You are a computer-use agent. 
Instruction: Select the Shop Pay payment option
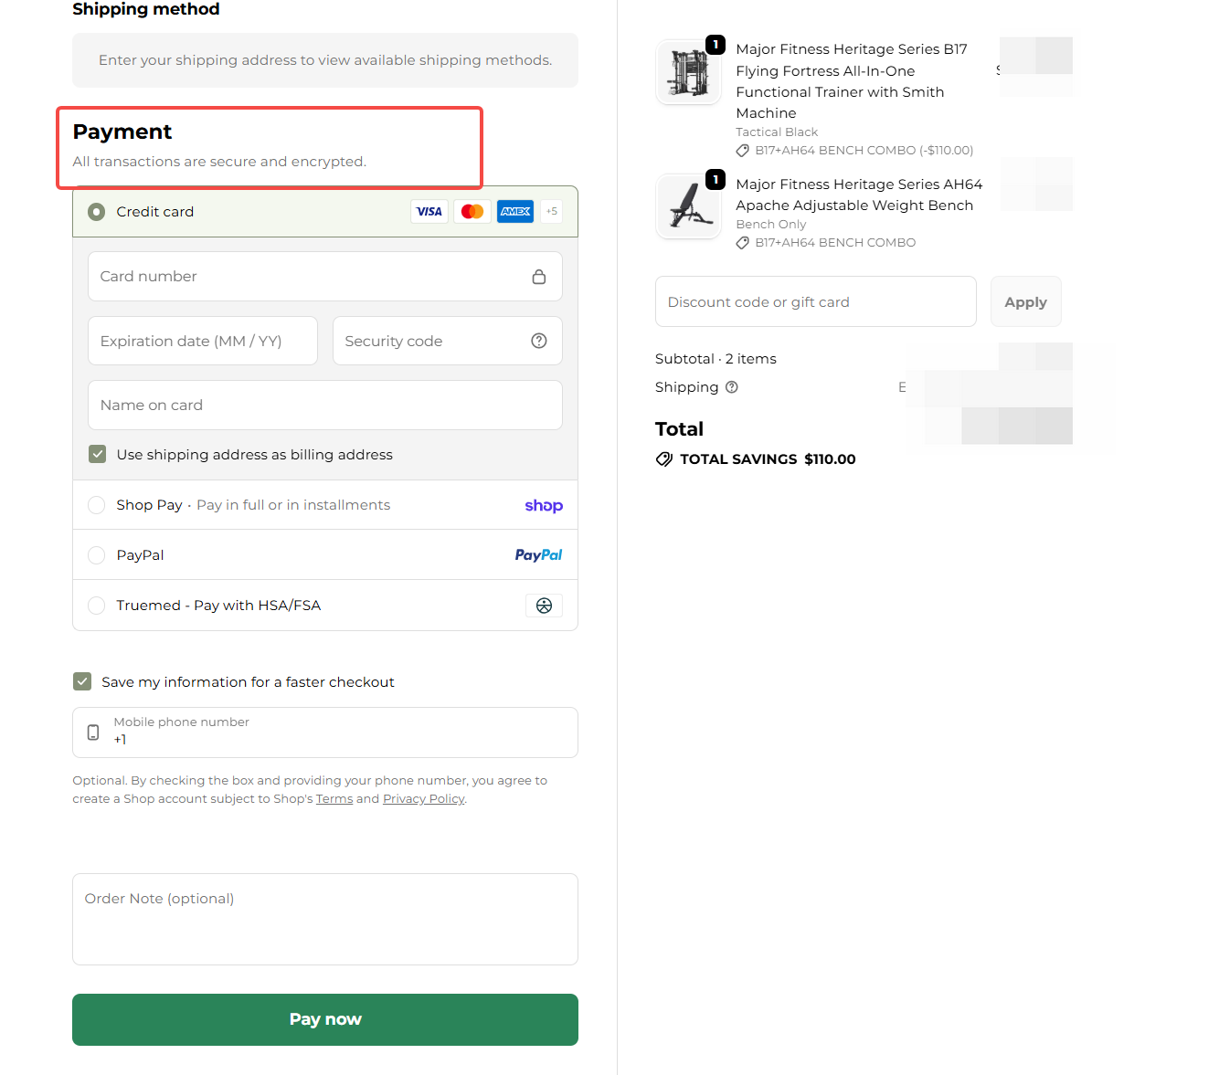97,505
